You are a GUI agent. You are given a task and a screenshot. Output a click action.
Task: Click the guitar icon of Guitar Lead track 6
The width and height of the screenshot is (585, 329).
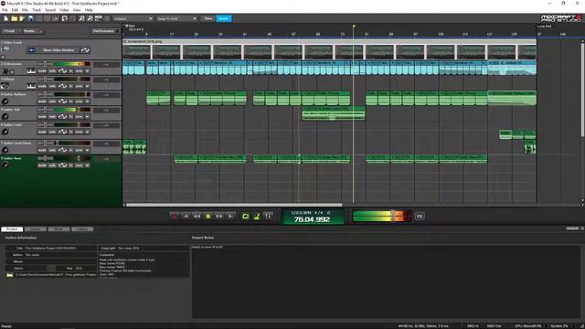[5, 132]
